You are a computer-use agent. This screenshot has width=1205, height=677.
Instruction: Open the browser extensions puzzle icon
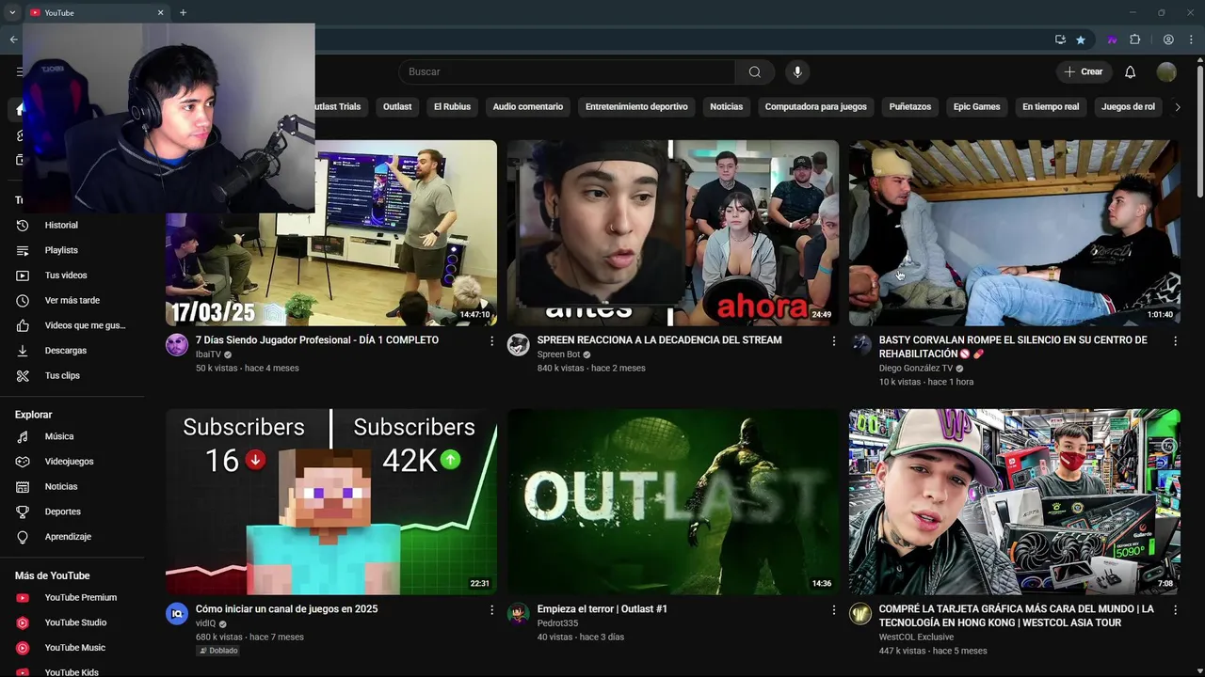1134,39
